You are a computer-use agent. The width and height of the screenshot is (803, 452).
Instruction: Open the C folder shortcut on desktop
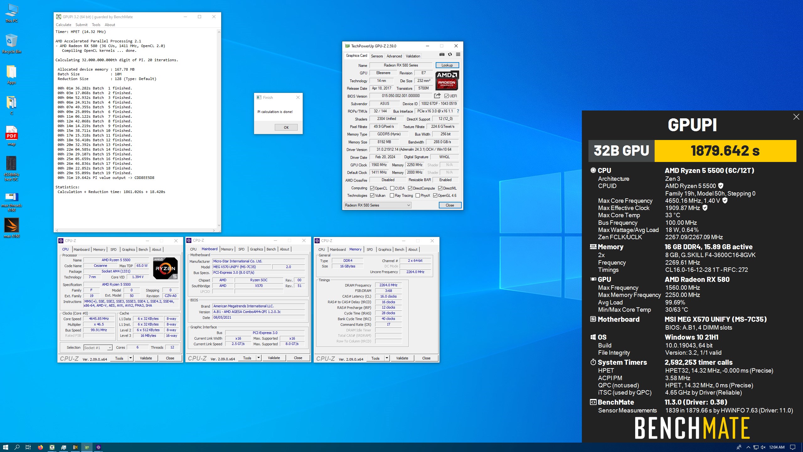click(12, 105)
